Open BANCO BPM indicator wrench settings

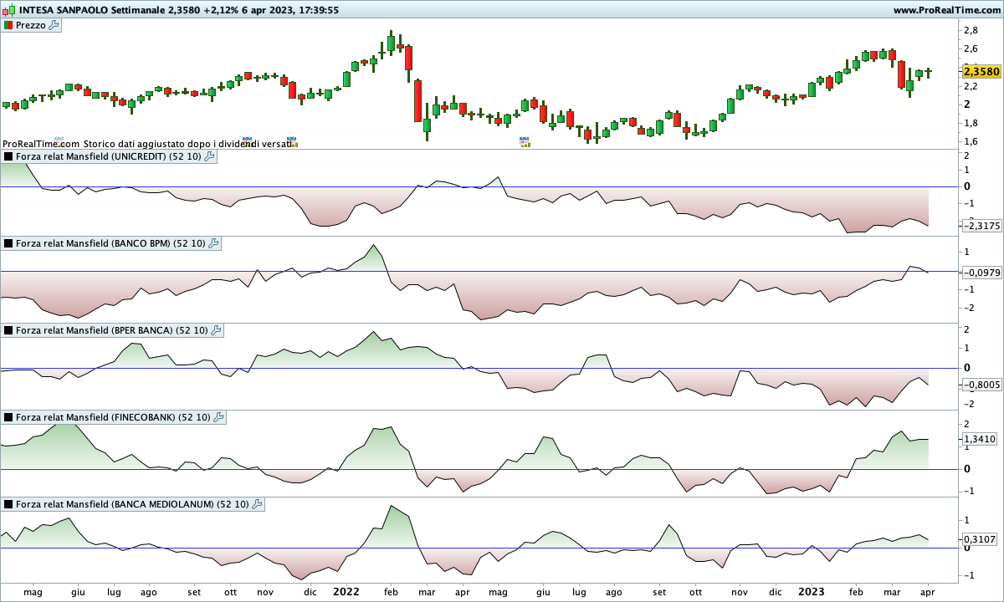click(x=213, y=243)
